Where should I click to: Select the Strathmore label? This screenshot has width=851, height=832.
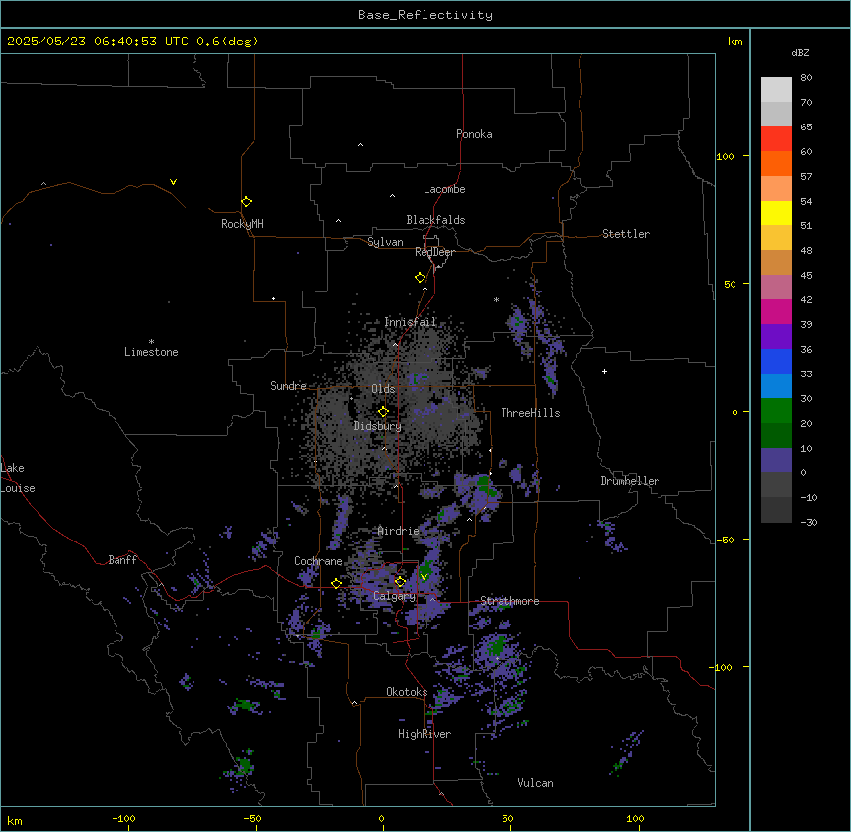click(x=509, y=601)
